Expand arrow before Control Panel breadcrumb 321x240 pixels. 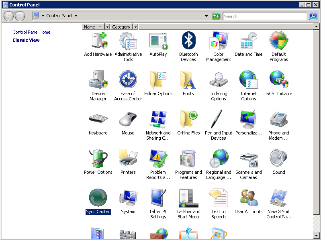(x=43, y=16)
